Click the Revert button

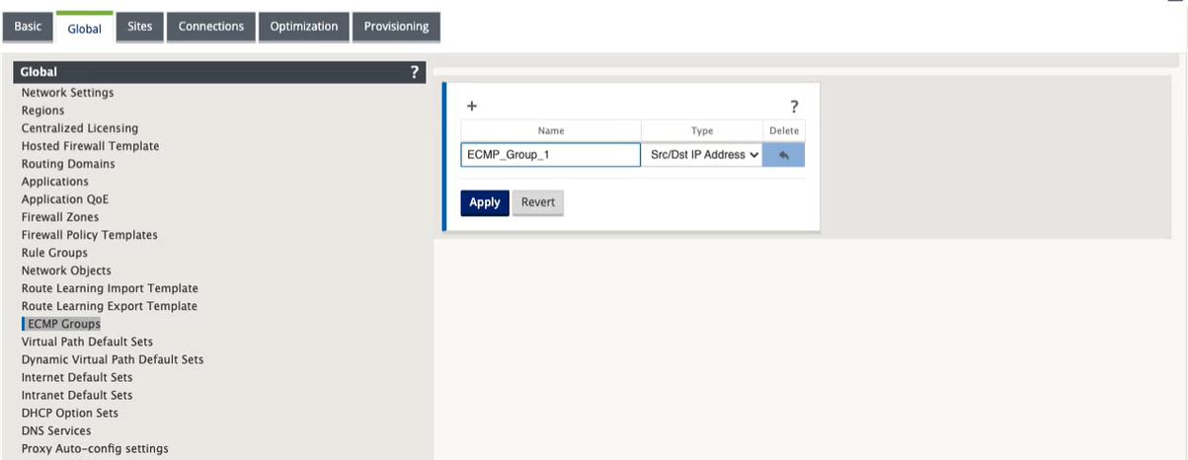[x=538, y=202]
